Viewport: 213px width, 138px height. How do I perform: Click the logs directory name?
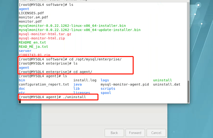105,80
